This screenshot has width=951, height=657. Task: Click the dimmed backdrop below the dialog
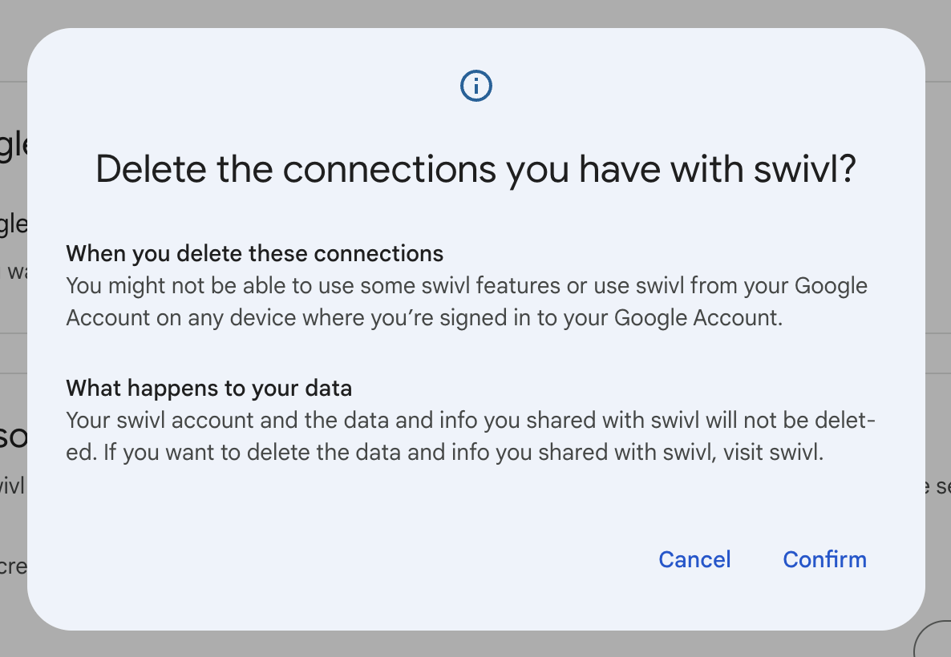point(475,643)
